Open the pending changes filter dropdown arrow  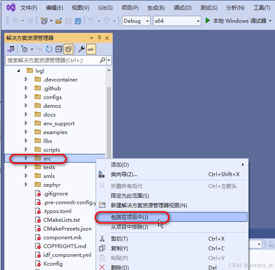click(x=32, y=49)
